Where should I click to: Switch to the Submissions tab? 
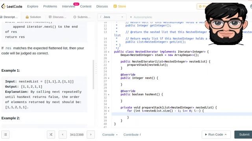[x=82, y=17]
